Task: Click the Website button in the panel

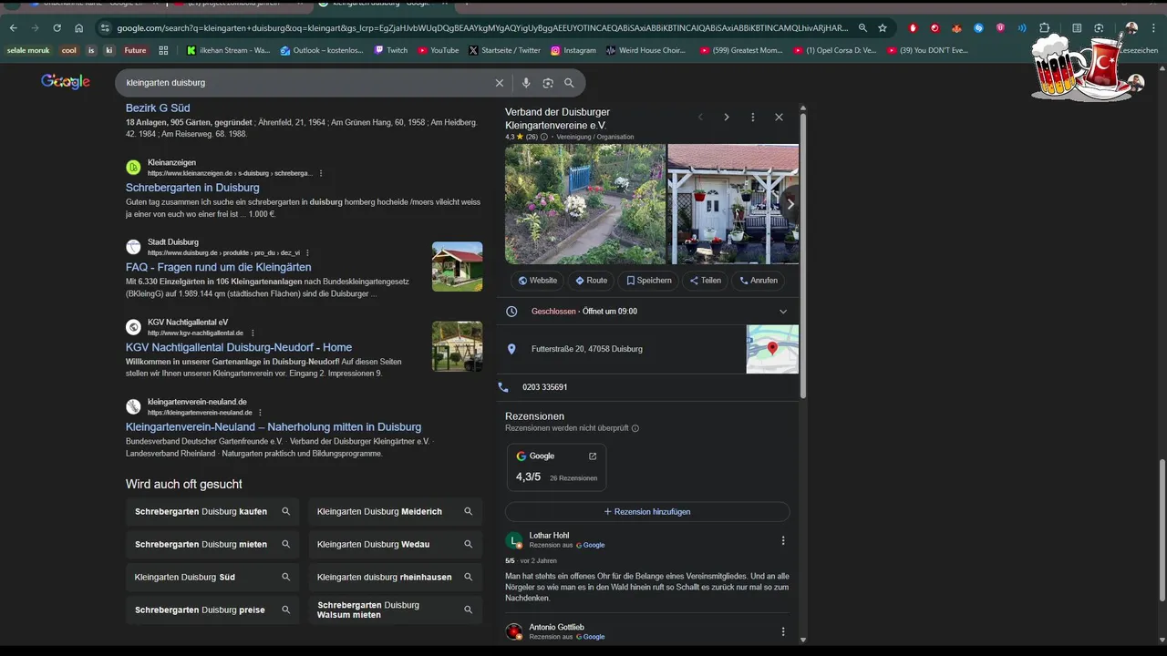Action: (537, 281)
